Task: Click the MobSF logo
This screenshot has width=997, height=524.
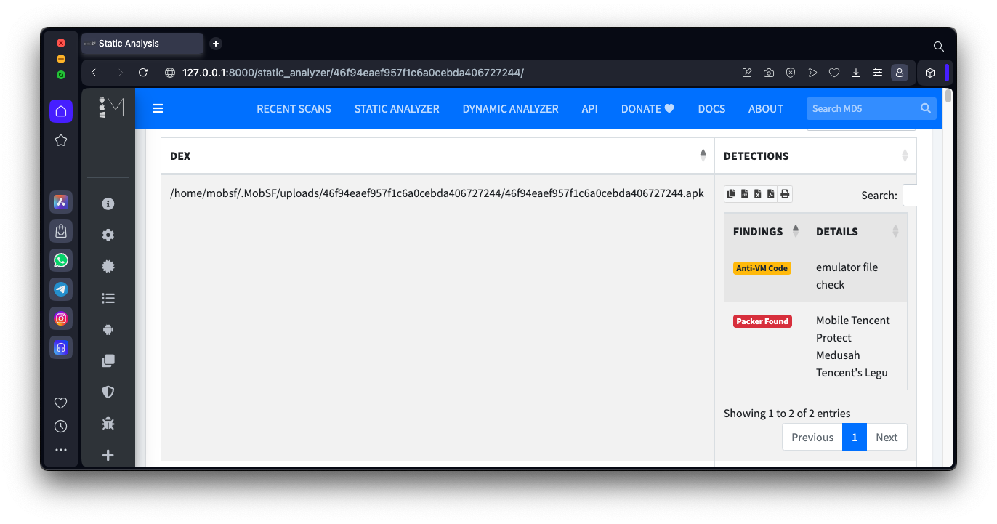Action: 111,108
